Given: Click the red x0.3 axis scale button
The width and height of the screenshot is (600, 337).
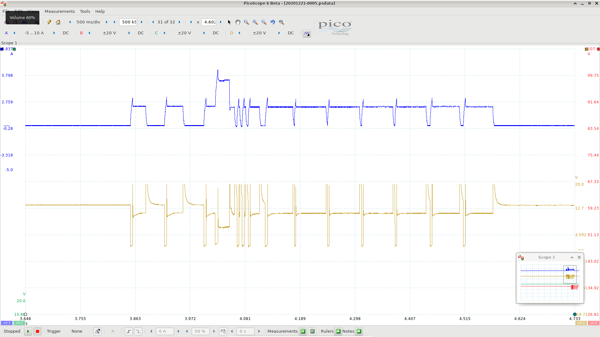Looking at the screenshot, I should click(x=593, y=323).
